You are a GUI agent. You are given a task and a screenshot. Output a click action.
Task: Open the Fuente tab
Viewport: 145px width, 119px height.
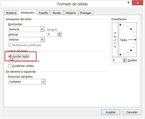(x=43, y=13)
